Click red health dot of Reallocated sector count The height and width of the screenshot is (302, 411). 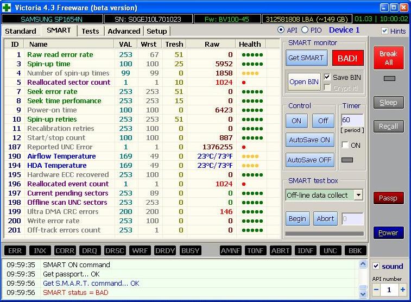pos(244,83)
